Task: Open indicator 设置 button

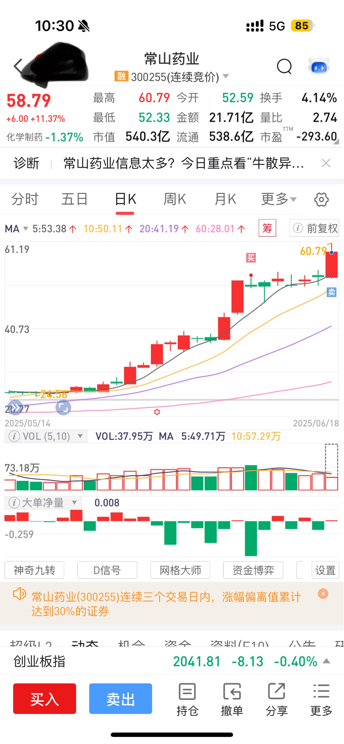Action: pos(325,570)
